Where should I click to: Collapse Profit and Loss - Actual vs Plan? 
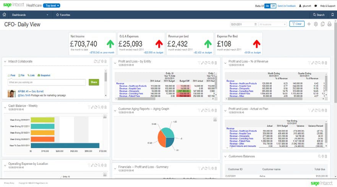(x=225, y=110)
